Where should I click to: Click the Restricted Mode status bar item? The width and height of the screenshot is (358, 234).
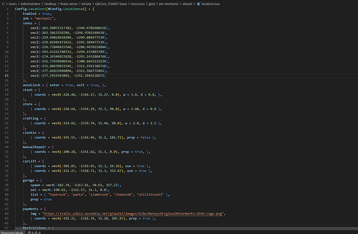[11, 231]
